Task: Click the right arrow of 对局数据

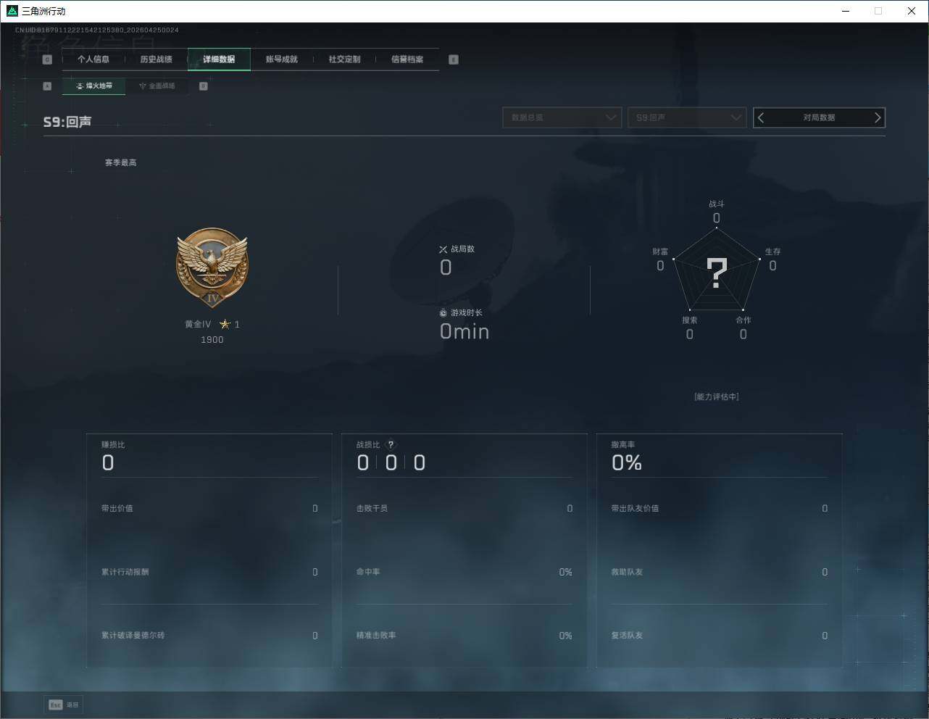Action: click(x=878, y=117)
